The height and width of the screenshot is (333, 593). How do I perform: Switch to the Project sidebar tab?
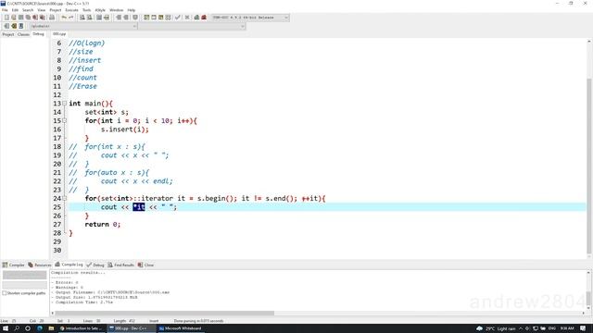8,34
